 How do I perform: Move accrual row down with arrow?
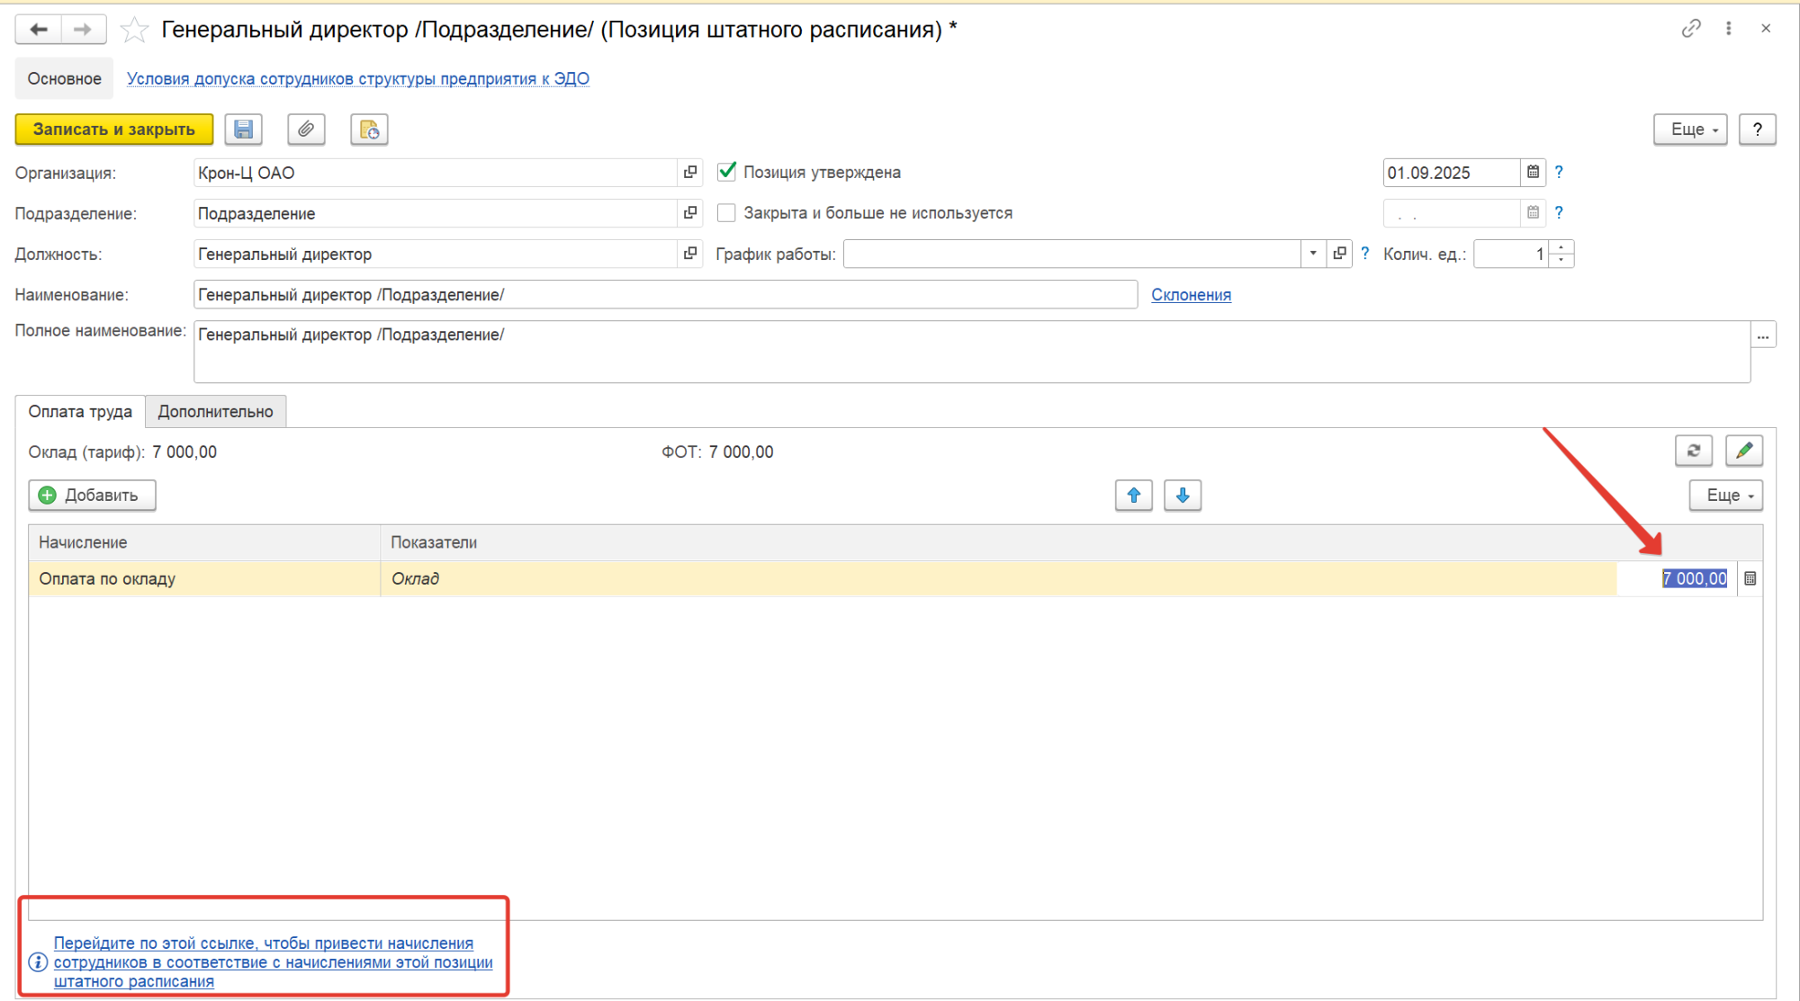tap(1182, 496)
